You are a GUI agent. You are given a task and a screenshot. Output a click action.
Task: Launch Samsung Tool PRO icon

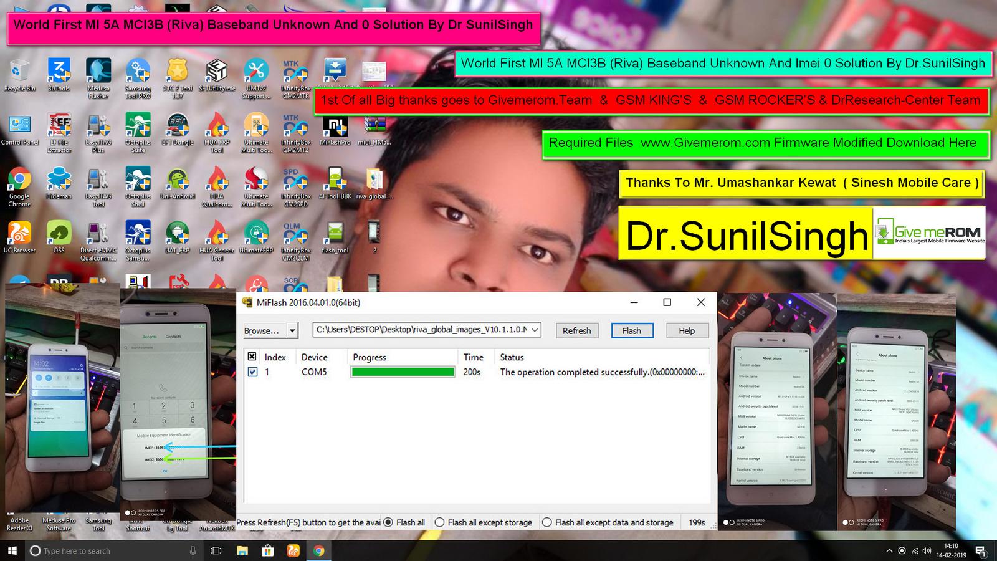pyautogui.click(x=138, y=79)
